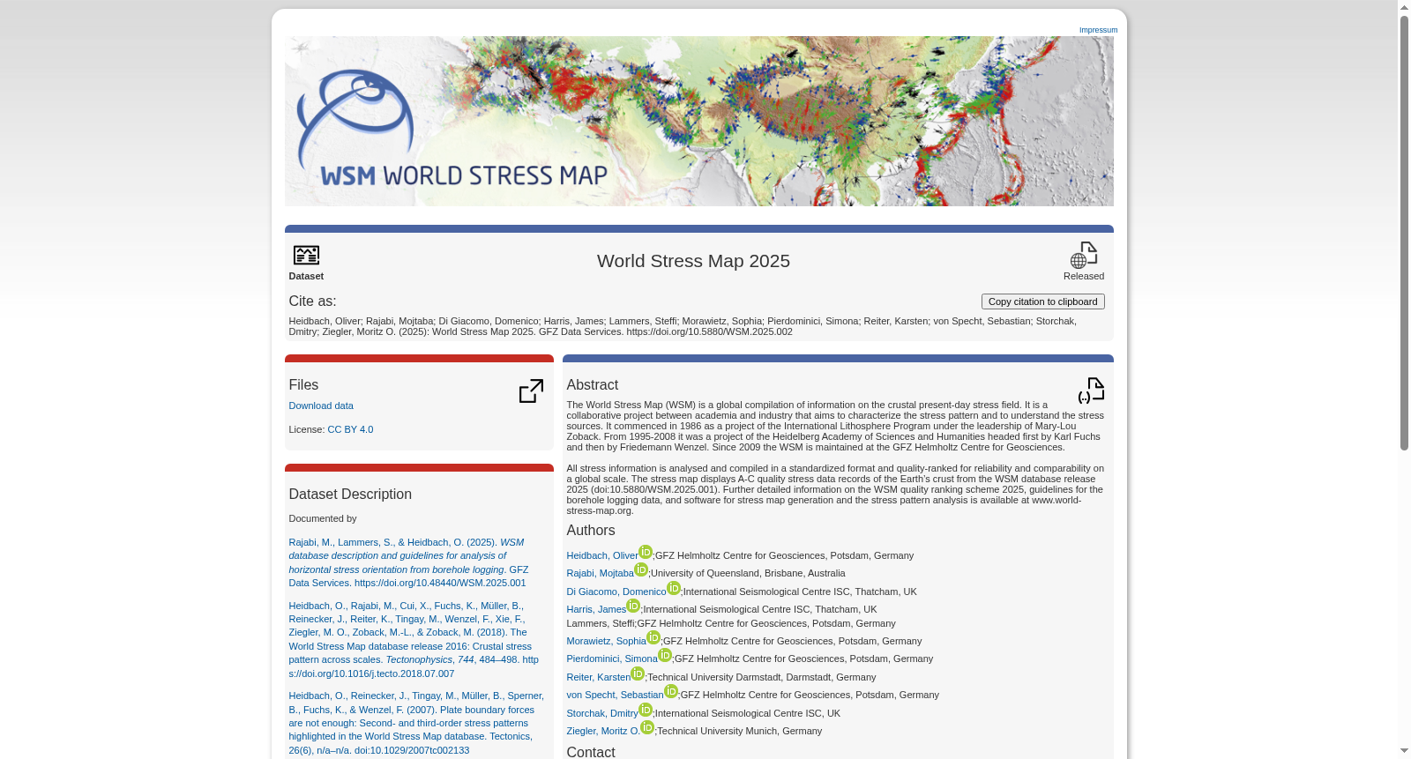Click the Dataset type icon
The height and width of the screenshot is (759, 1411).
306,255
